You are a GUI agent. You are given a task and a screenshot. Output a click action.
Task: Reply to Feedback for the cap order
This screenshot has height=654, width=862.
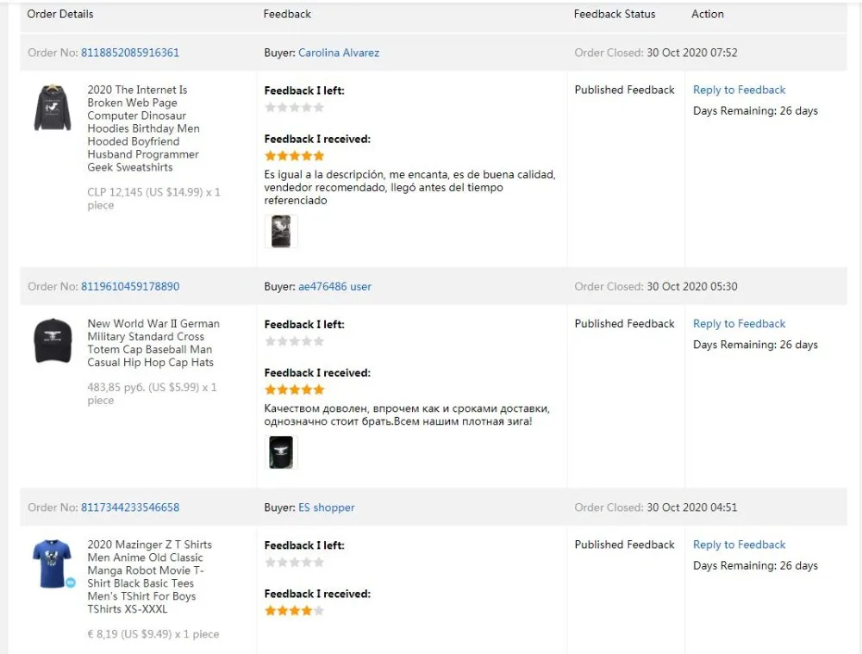click(740, 324)
